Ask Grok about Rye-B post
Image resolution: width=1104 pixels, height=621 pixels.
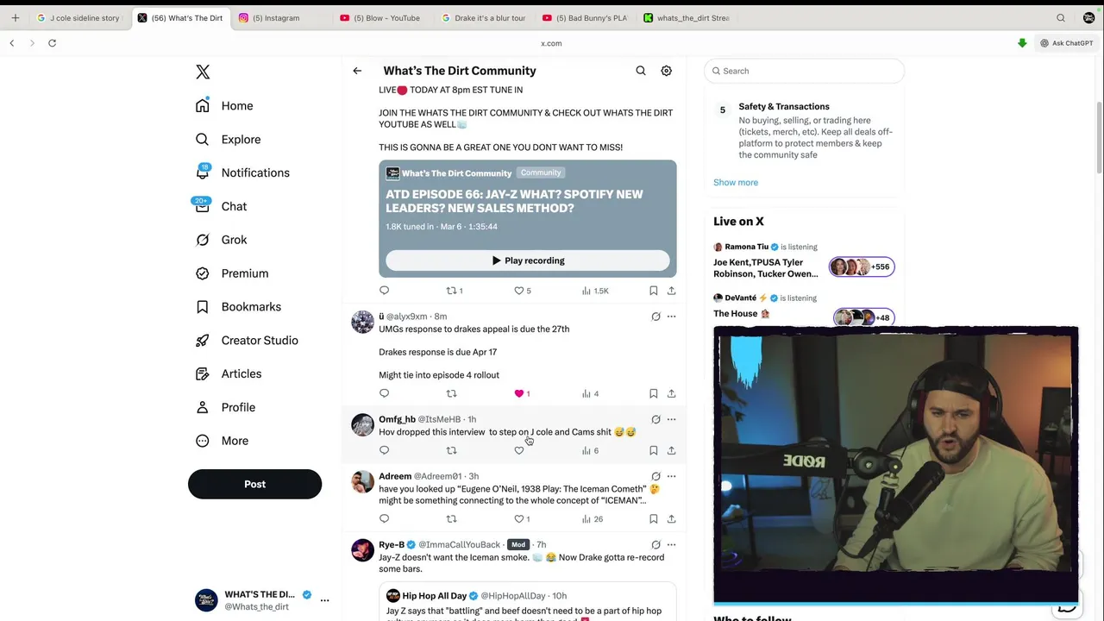tap(655, 545)
